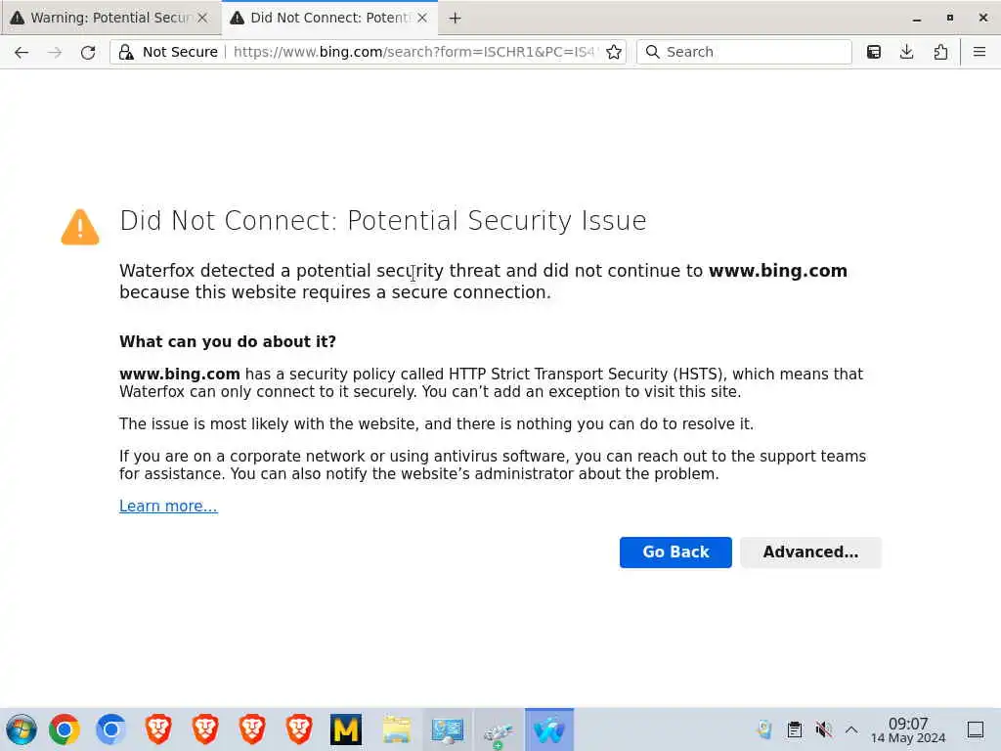
Task: Open the hamburger application menu
Action: point(979,53)
